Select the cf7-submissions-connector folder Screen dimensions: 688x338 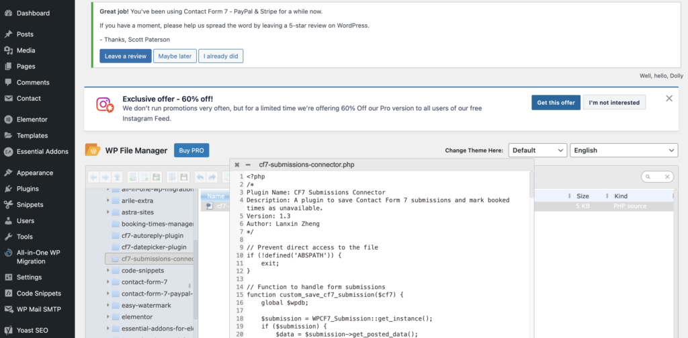point(149,259)
